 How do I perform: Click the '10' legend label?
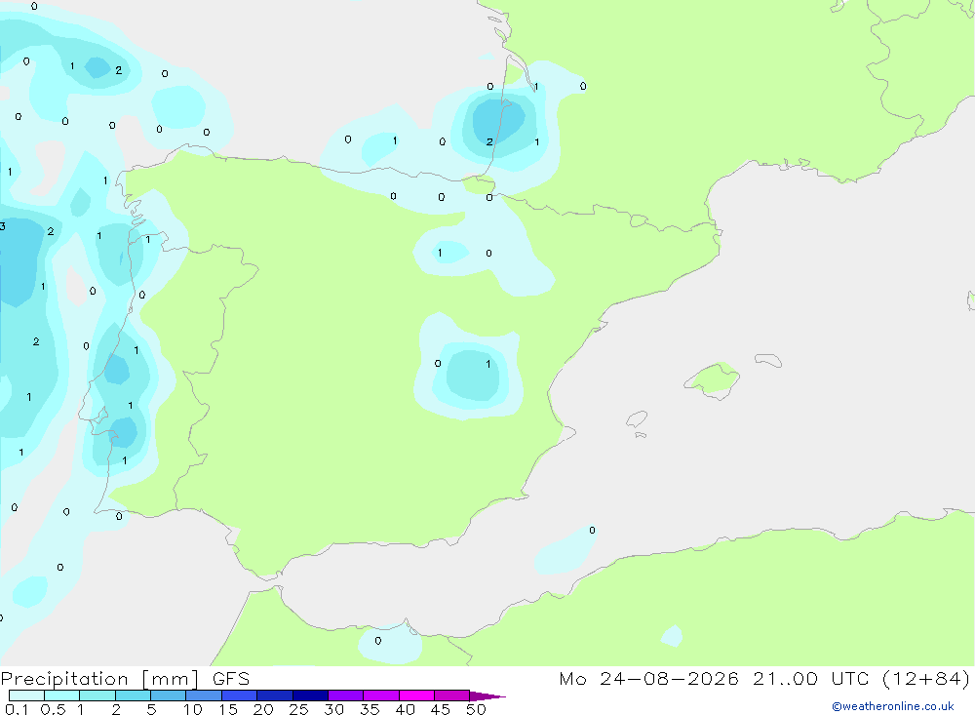click(x=193, y=709)
